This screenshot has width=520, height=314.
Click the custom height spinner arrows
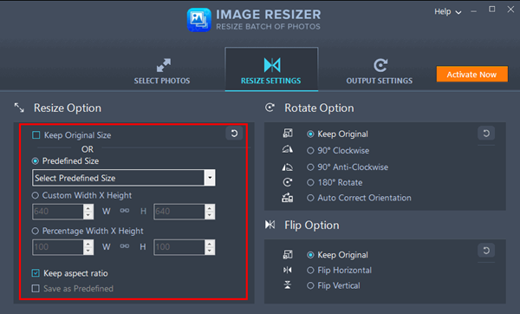pos(210,212)
